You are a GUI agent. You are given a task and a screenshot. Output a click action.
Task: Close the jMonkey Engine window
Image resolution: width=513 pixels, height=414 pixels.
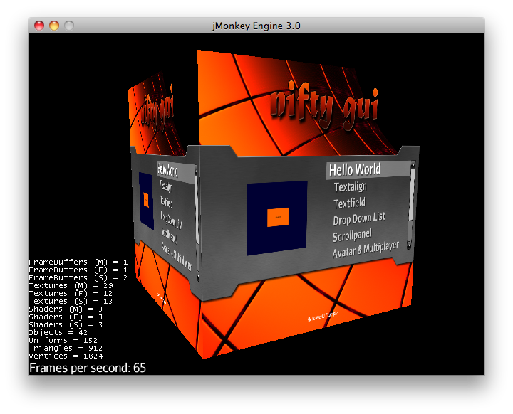[39, 26]
